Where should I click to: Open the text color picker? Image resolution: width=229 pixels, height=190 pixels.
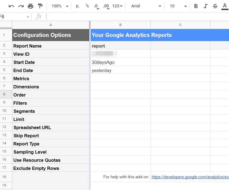coord(225,7)
